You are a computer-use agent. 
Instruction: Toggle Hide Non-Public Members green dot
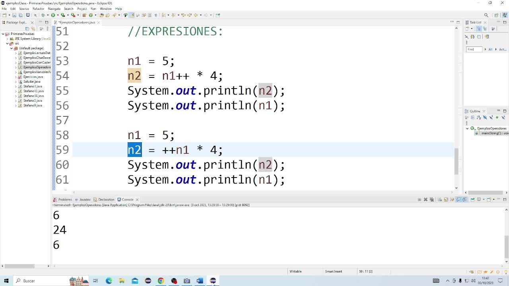[x=497, y=117]
